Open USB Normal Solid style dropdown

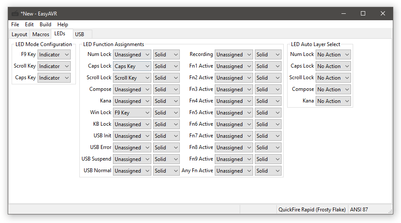(166, 171)
